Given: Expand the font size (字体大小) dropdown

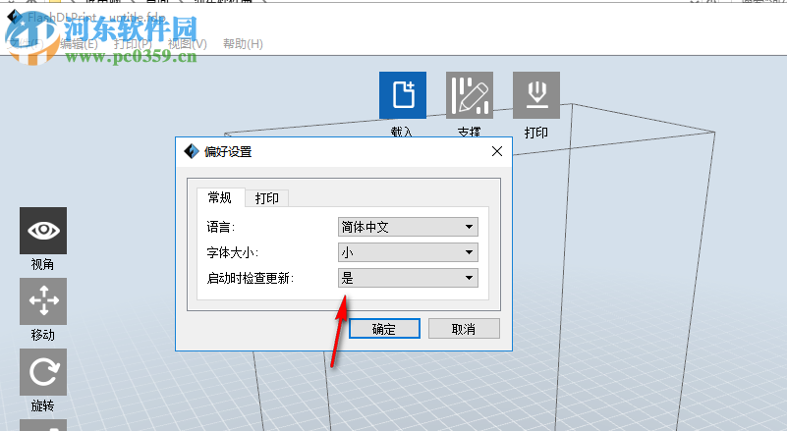Looking at the screenshot, I should (408, 252).
